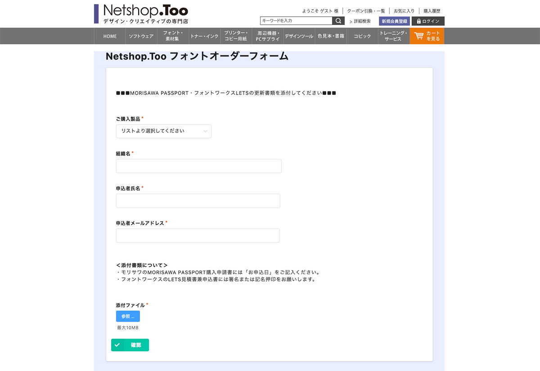Select the コピック menu item

pos(362,36)
